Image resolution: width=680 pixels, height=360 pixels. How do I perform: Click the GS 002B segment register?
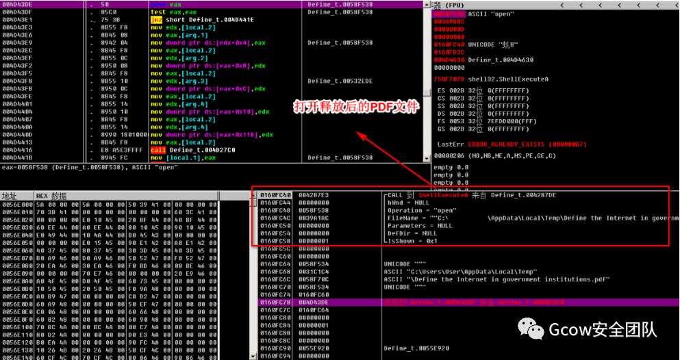pyautogui.click(x=483, y=129)
